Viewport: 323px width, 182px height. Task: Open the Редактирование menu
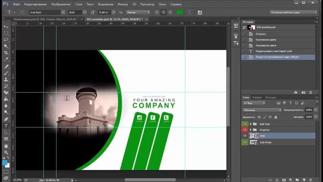pos(35,4)
